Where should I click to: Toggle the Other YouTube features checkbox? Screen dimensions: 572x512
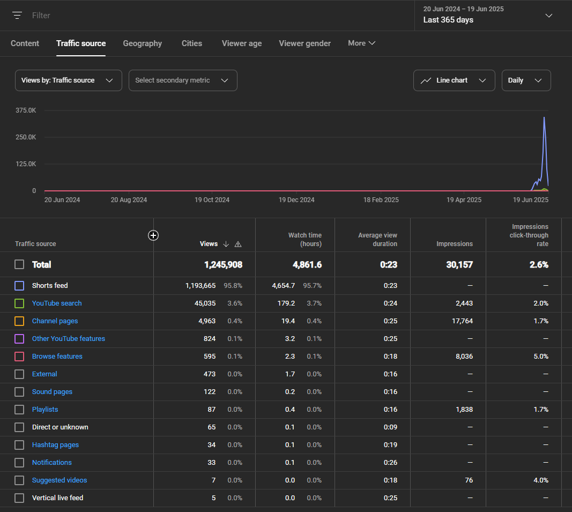coord(19,339)
